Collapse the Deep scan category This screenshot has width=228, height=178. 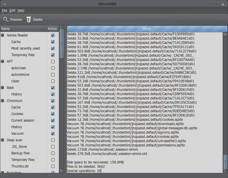tap(2, 140)
